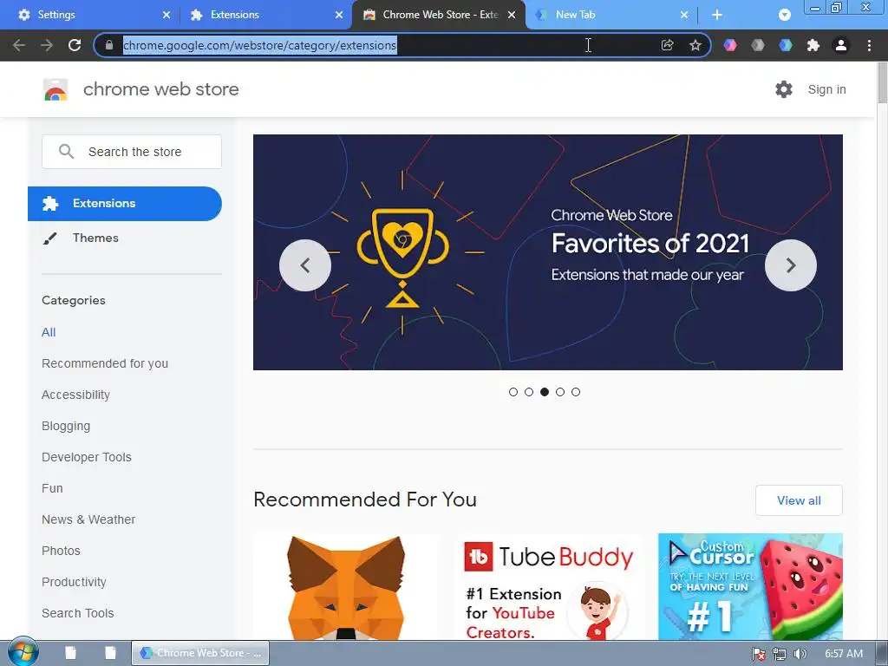Open Chrome's three-dot menu
The height and width of the screenshot is (666, 888).
(x=869, y=45)
